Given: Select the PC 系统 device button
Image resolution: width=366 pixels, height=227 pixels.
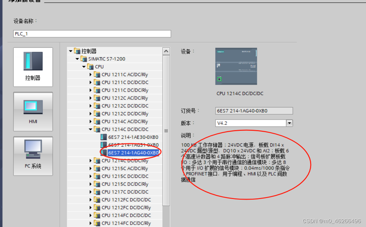Looking at the screenshot, I should pyautogui.click(x=33, y=156).
